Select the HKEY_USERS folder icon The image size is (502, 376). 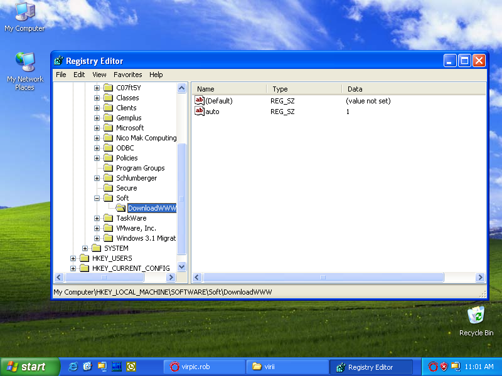pos(85,258)
